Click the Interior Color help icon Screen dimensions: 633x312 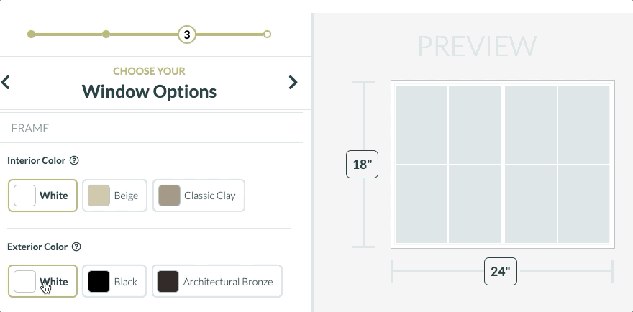coord(74,161)
